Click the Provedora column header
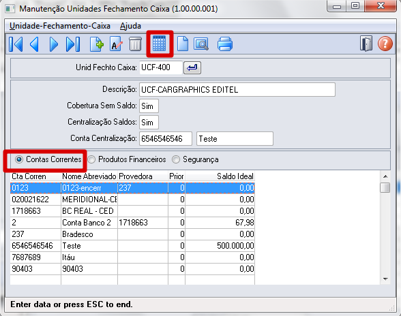401x316 pixels. (143, 176)
